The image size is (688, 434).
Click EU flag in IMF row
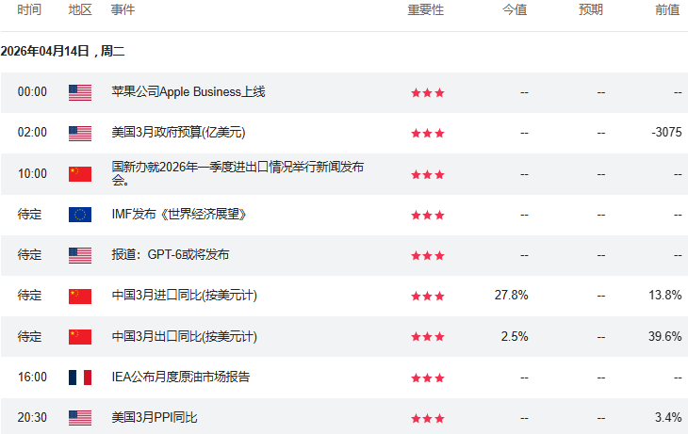tap(80, 215)
